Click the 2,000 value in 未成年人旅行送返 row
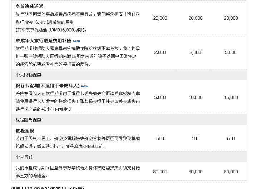 160,53
